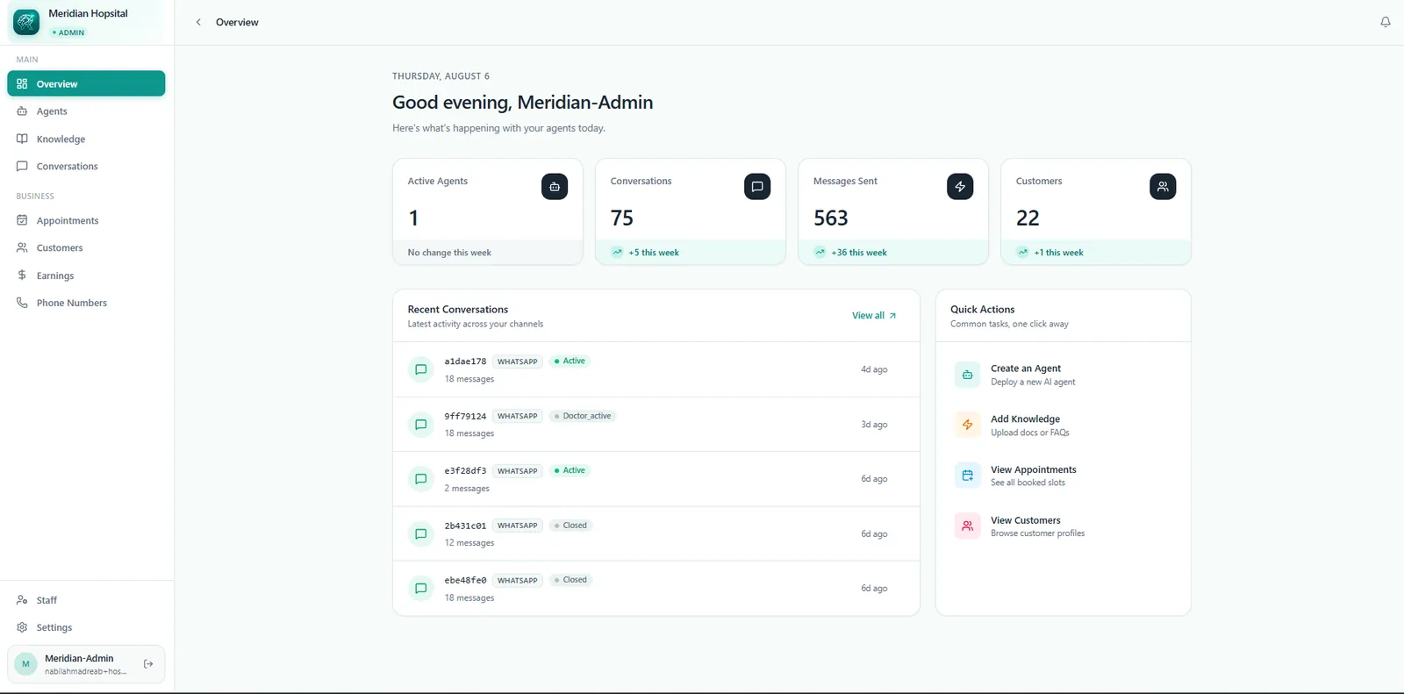1404x694 pixels.
Task: Click the +36 this week trend
Action: [x=859, y=253]
